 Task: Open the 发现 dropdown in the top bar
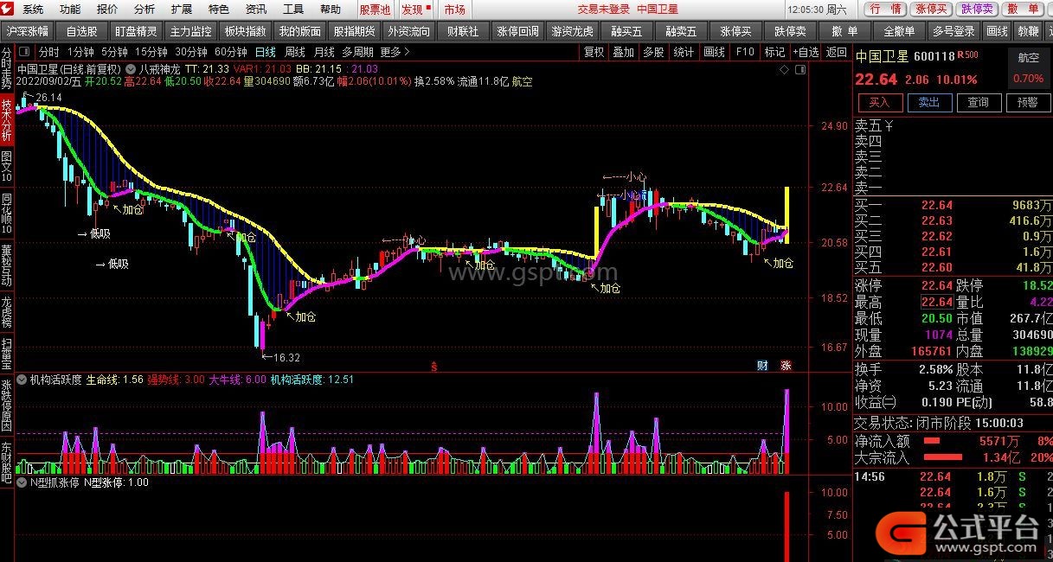(415, 10)
